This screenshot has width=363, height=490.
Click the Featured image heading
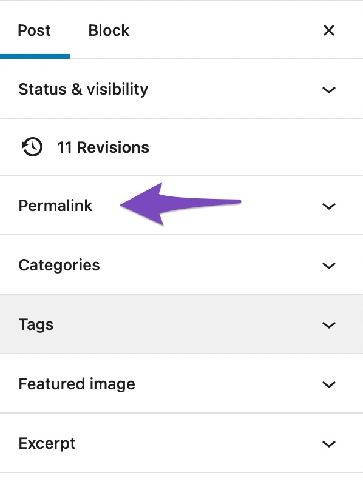(x=76, y=384)
